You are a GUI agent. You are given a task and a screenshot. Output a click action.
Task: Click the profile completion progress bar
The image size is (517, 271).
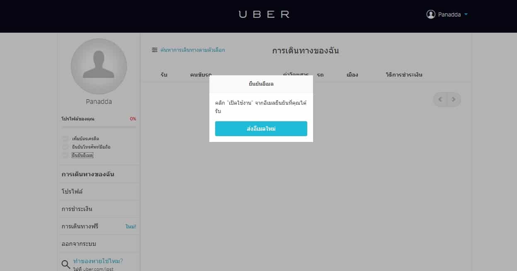99,127
